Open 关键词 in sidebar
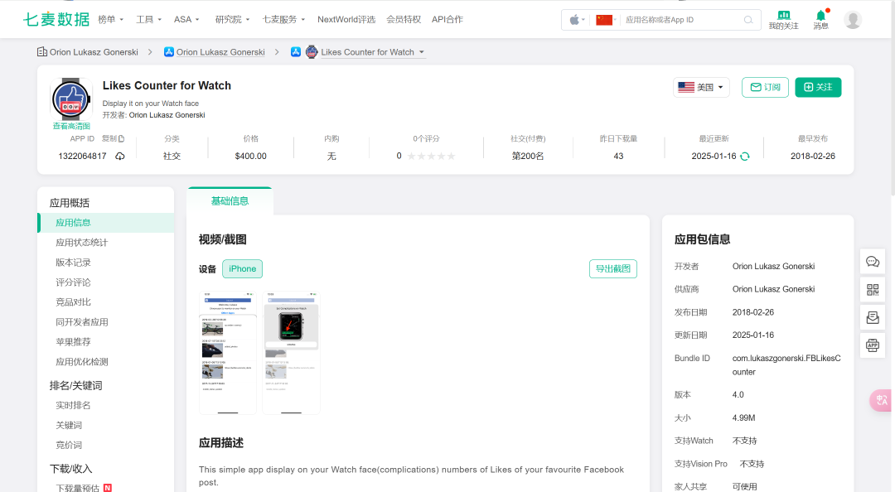The image size is (895, 492). 69,425
